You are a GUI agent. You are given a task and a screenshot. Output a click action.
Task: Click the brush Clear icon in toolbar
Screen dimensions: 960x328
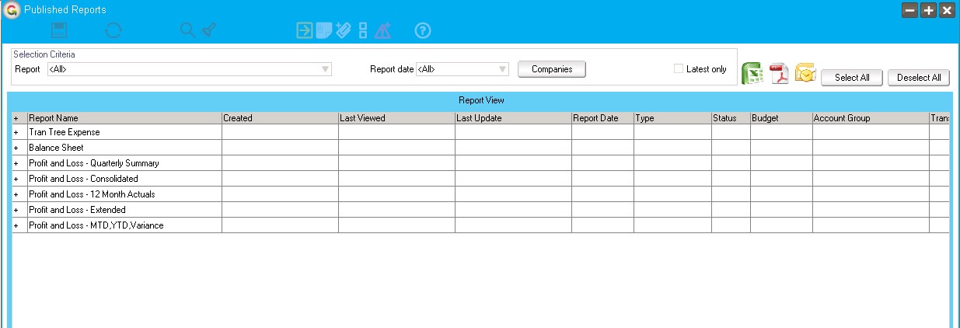click(208, 30)
